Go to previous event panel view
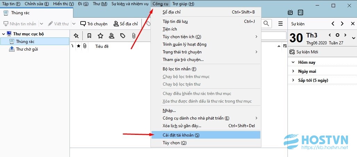This screenshot has width=357, height=157. click(x=333, y=24)
